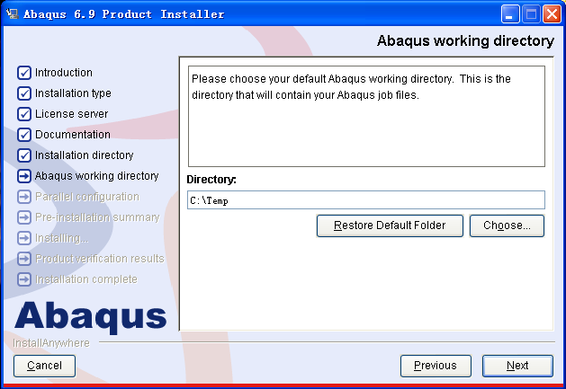Select the Installation type step label
This screenshot has width=566, height=389.
coord(73,93)
